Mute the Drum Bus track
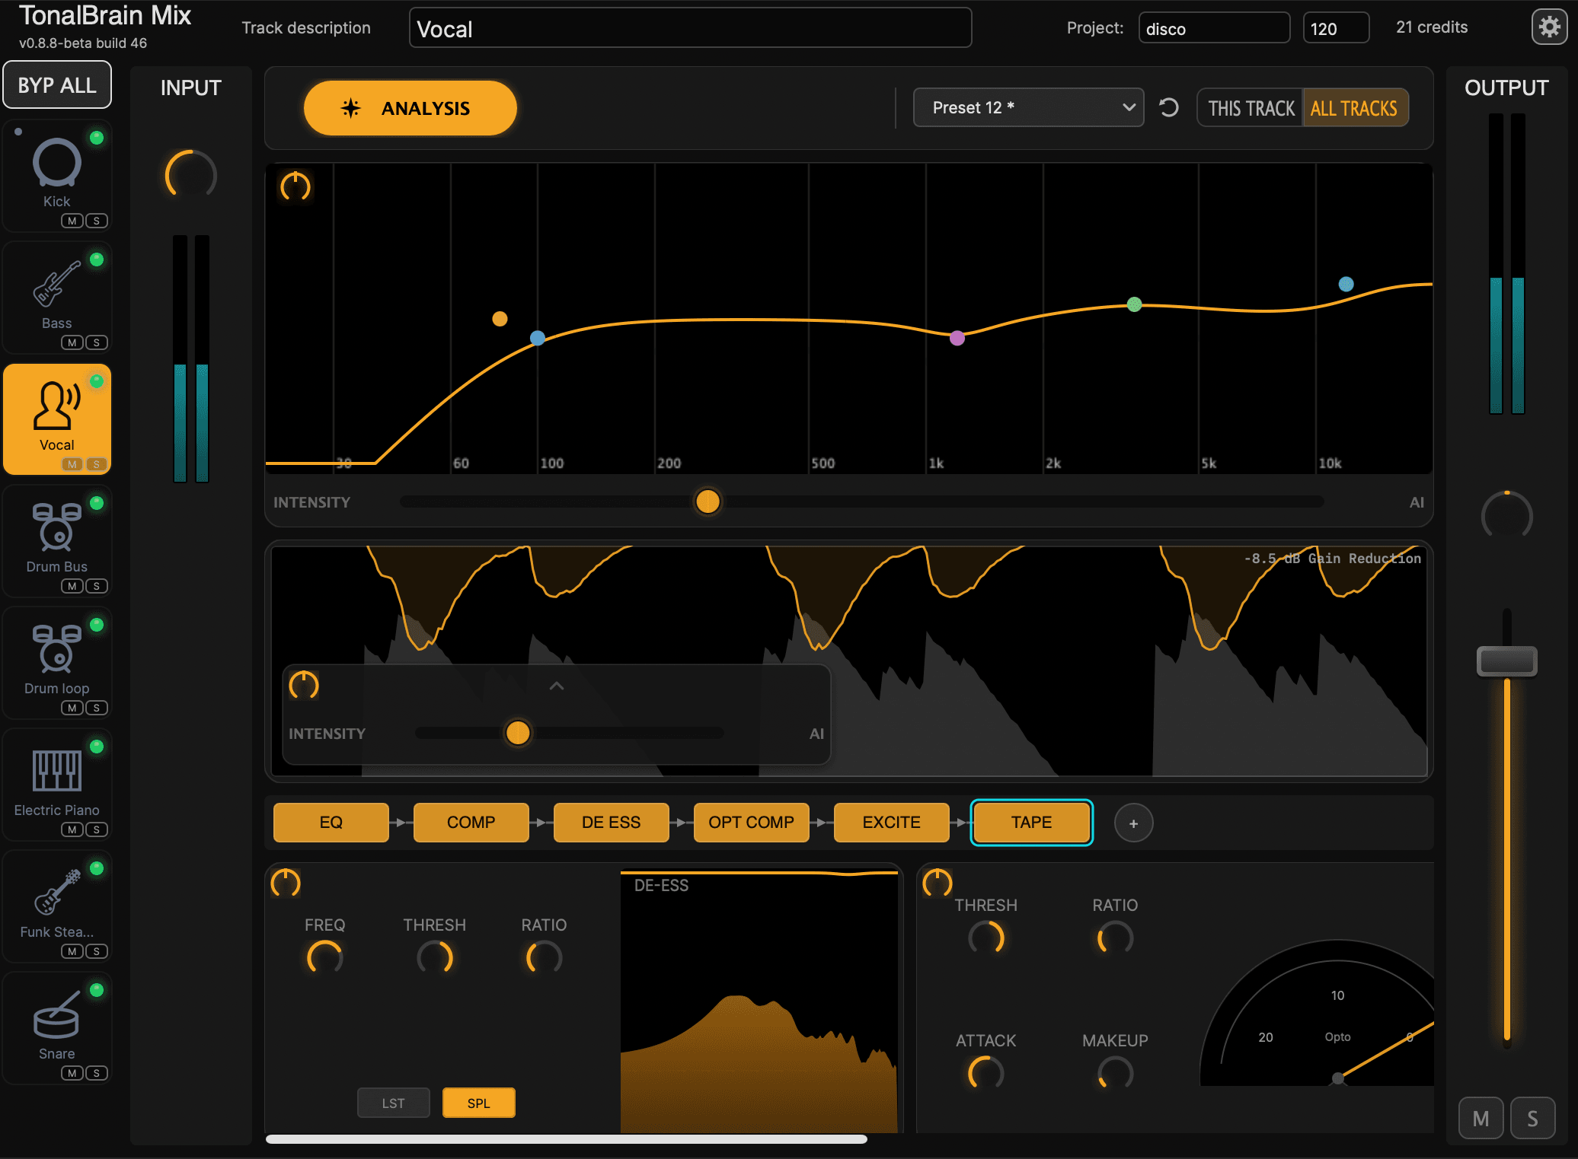 coord(72,586)
